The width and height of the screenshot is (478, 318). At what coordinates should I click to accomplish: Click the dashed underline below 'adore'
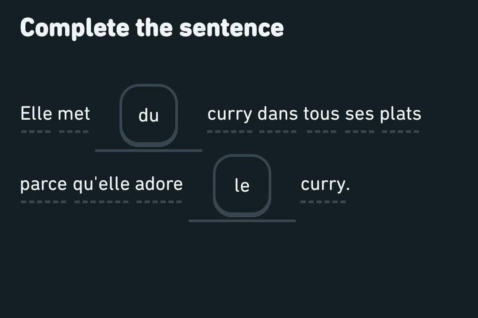(159, 202)
